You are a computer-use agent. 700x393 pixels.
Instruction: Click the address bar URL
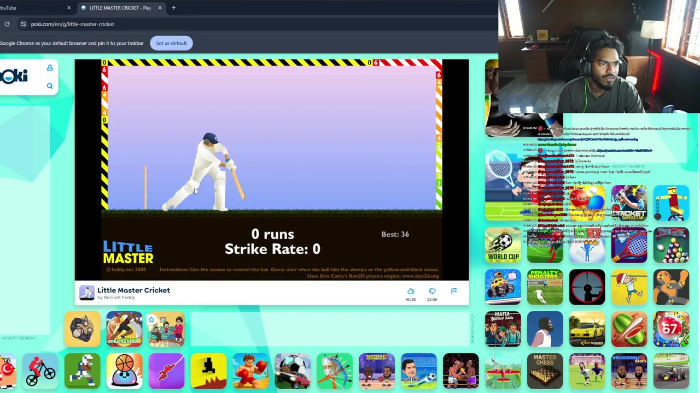(72, 24)
